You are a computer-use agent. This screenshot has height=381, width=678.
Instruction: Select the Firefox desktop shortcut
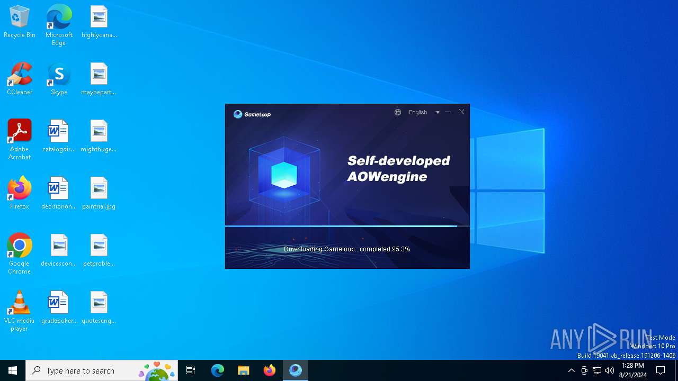20,193
